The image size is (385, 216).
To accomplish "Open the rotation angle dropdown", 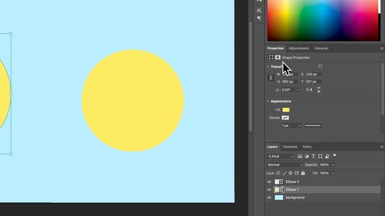I will pos(298,90).
